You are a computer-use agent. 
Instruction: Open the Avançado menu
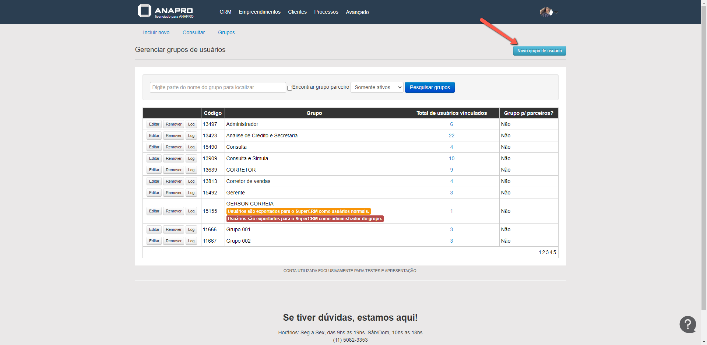pos(357,12)
